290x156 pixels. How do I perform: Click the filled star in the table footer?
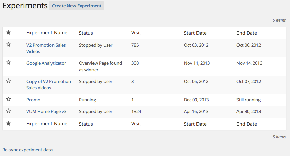pos(8,123)
